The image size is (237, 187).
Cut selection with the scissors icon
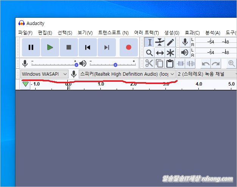click(x=149, y=63)
